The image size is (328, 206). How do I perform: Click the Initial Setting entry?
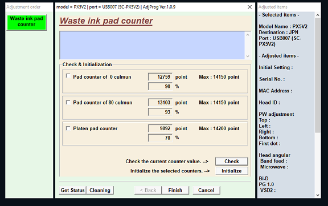click(x=276, y=67)
